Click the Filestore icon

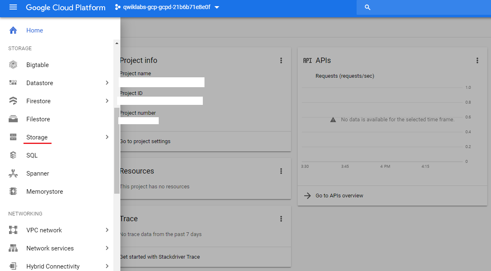point(13,119)
